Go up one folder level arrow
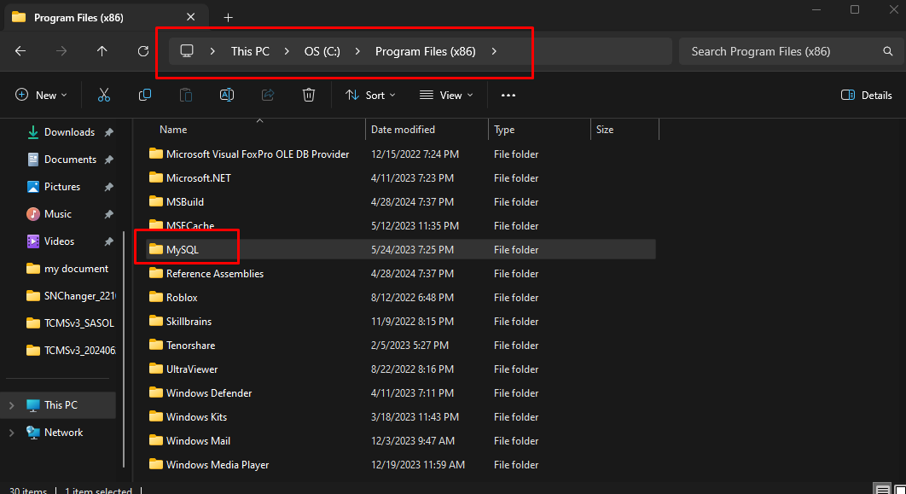 pos(102,51)
